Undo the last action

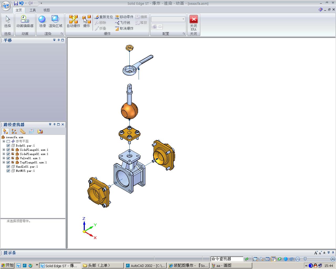21,3
